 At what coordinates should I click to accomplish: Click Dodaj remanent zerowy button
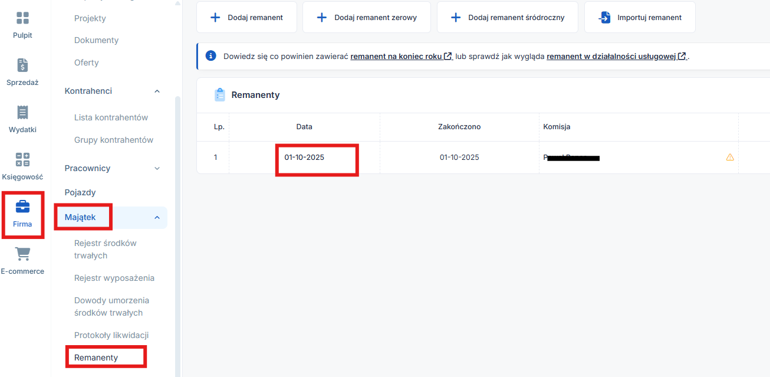tap(366, 18)
